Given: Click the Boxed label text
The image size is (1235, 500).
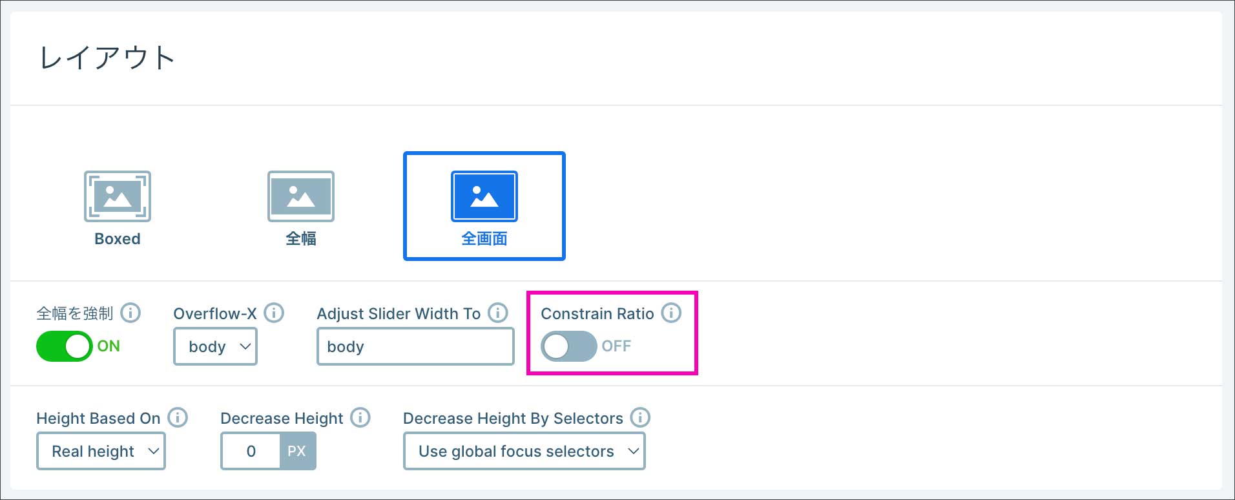Looking at the screenshot, I should tap(117, 239).
